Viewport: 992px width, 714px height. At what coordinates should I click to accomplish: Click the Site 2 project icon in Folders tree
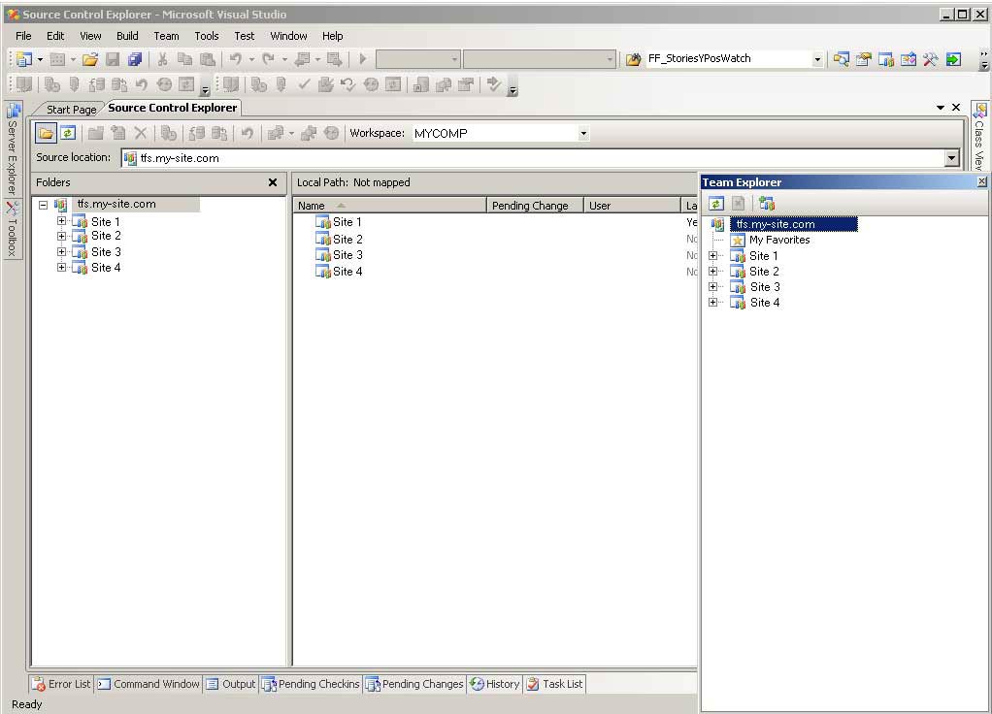(x=80, y=237)
